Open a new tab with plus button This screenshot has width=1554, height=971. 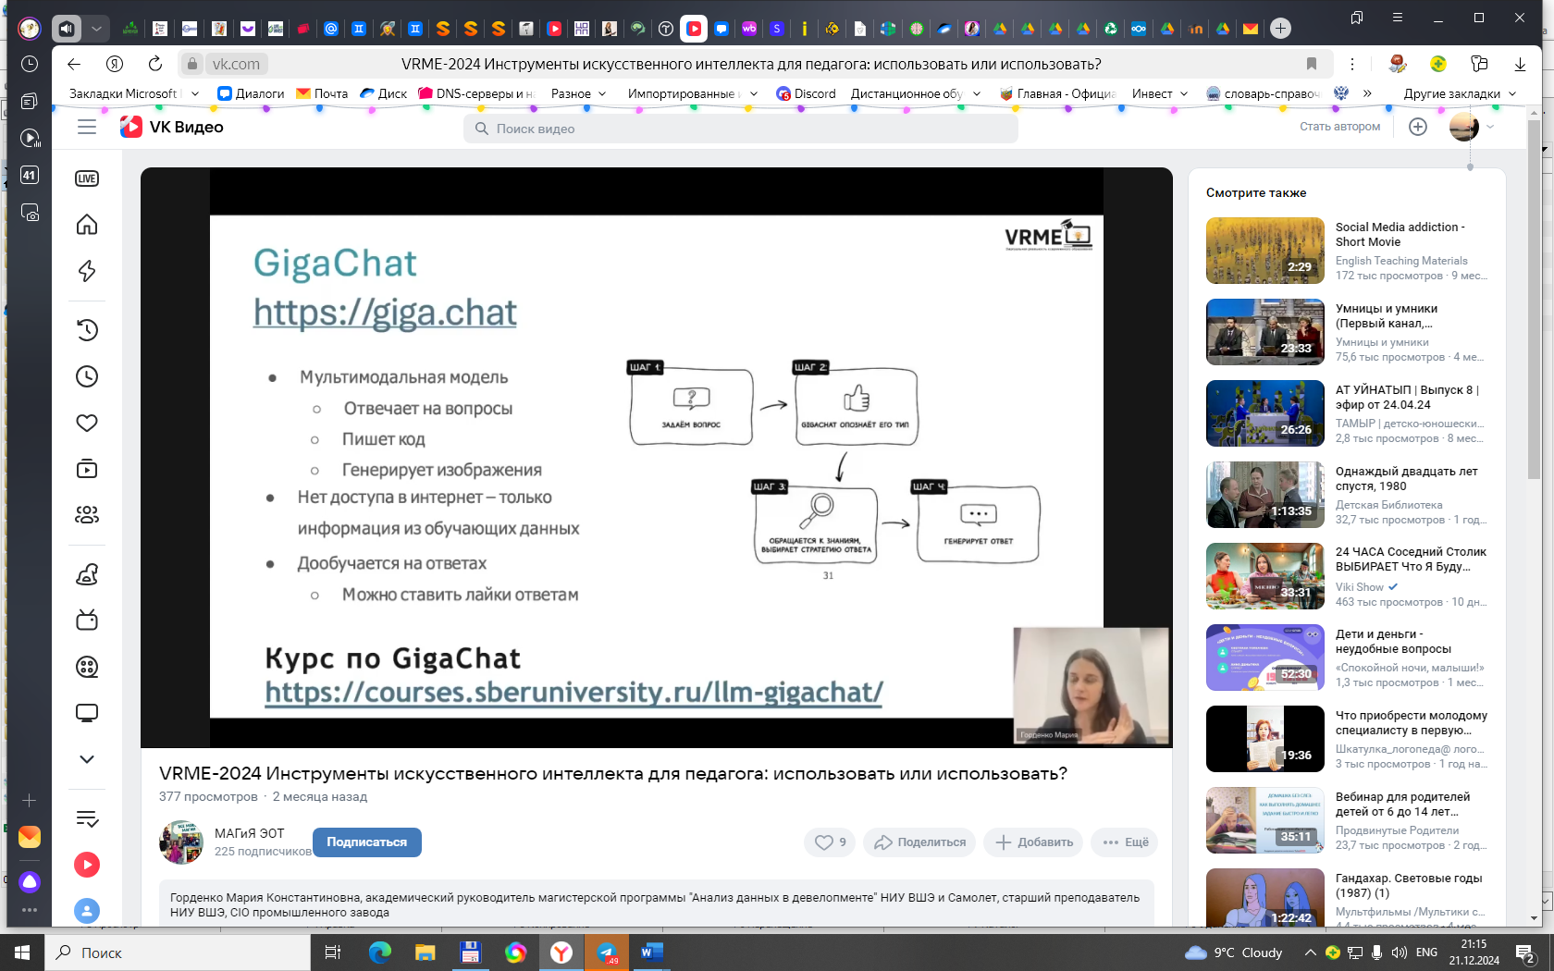pyautogui.click(x=1280, y=29)
